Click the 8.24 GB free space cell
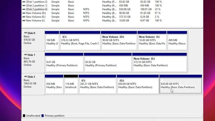 (144, 17)
